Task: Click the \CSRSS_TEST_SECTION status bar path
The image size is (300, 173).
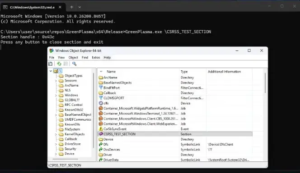Action: tap(65, 165)
